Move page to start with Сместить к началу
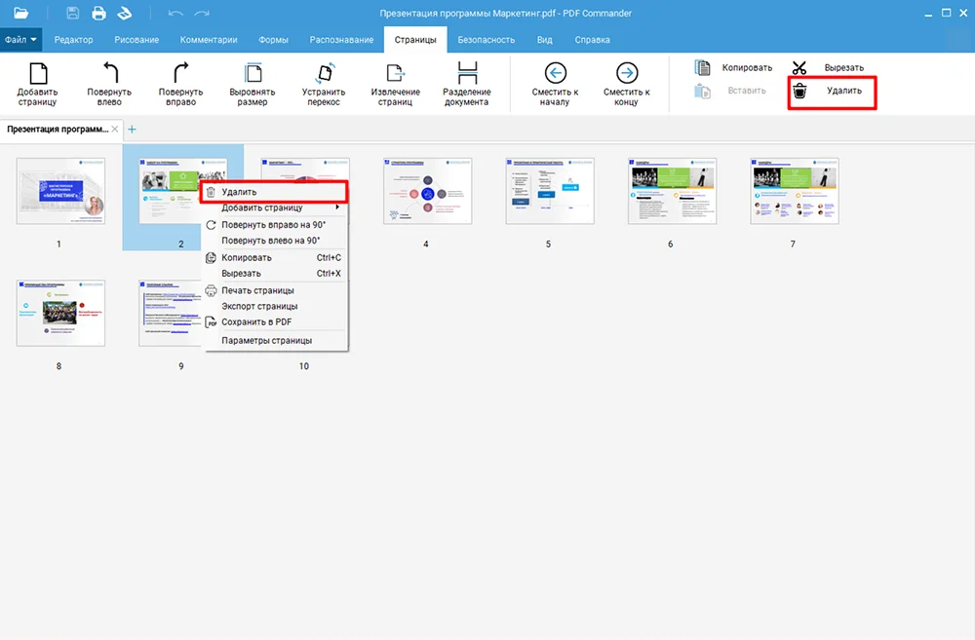Image resolution: width=975 pixels, height=640 pixels. click(556, 75)
